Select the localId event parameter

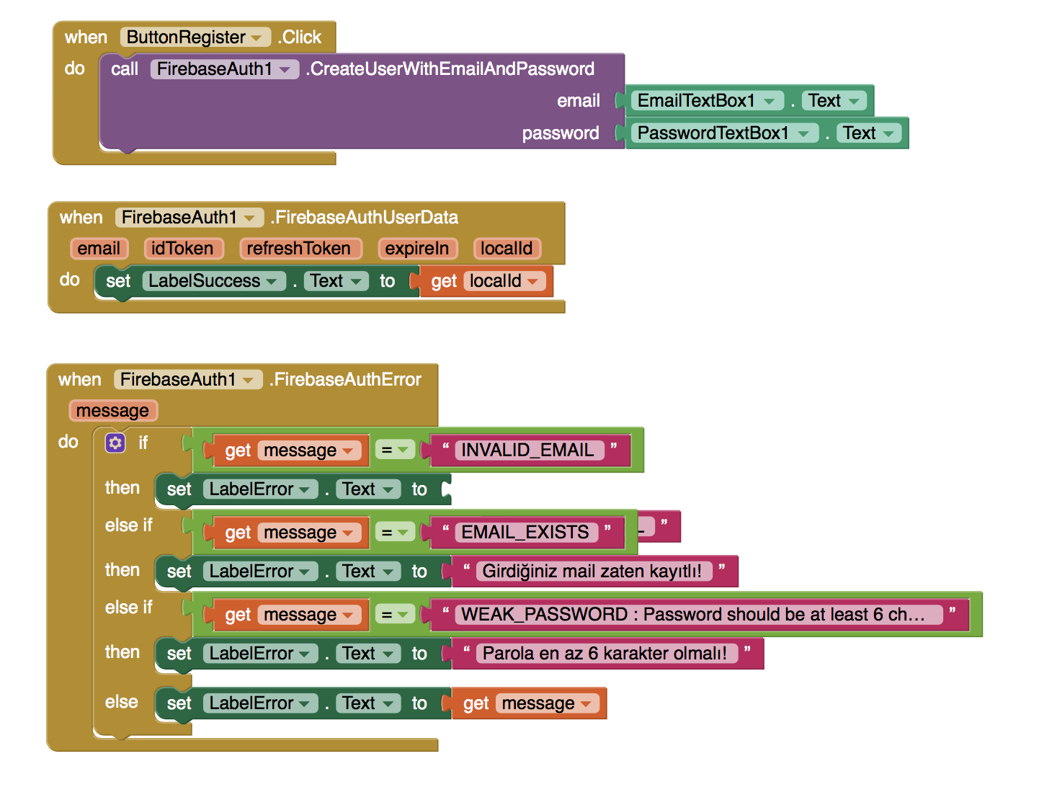point(507,249)
